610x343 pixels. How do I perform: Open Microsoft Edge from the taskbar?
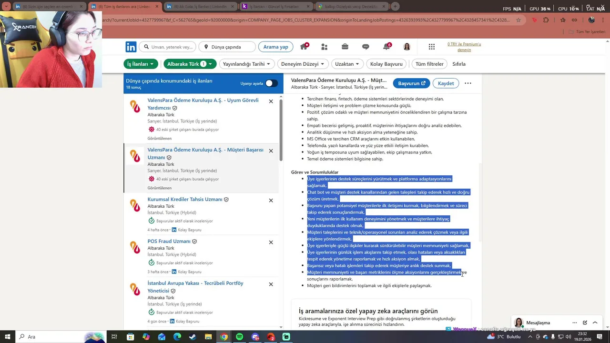point(177,337)
